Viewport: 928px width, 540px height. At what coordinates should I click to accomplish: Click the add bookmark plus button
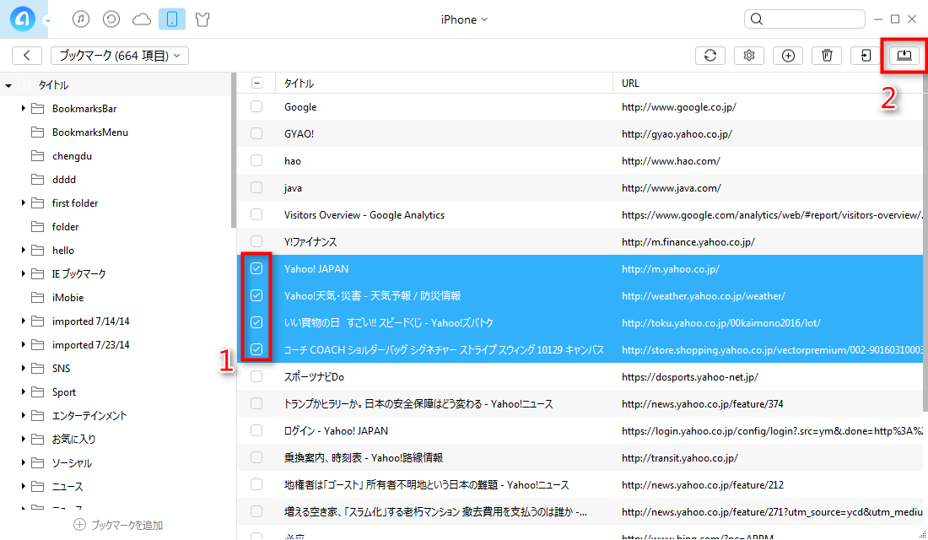click(x=788, y=56)
